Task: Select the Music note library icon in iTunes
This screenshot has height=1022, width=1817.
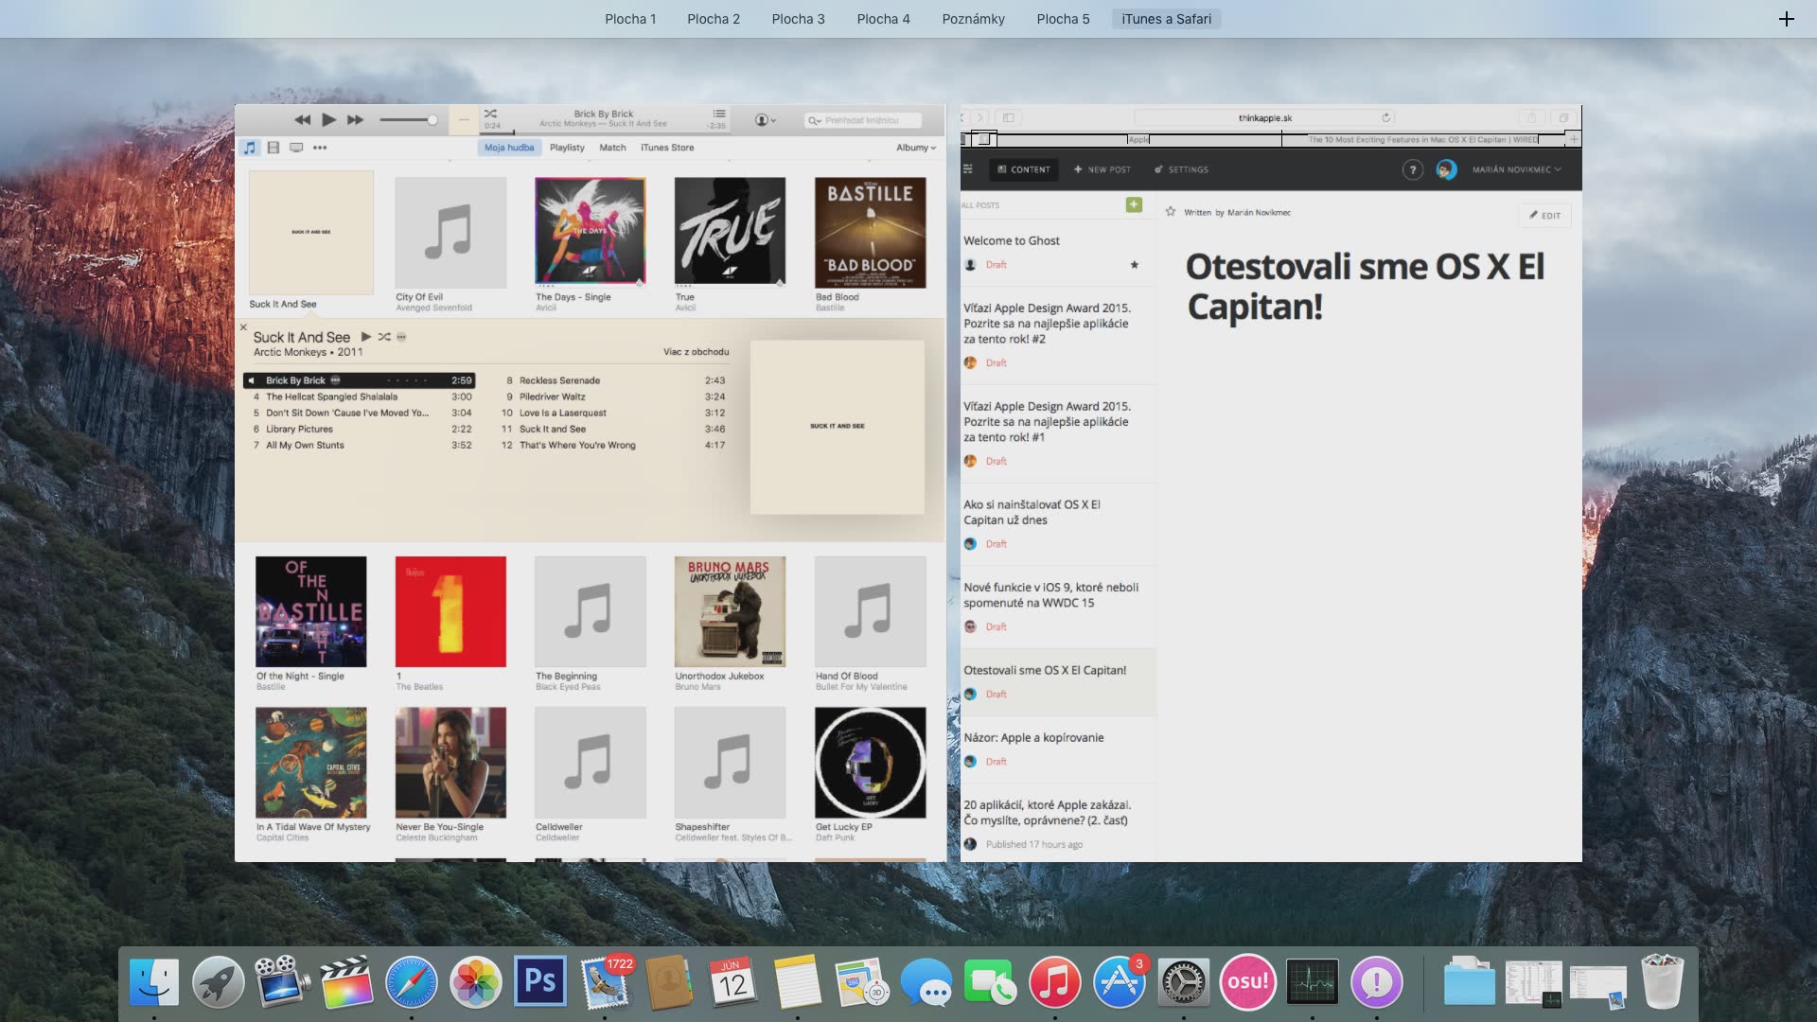Action: pyautogui.click(x=250, y=148)
